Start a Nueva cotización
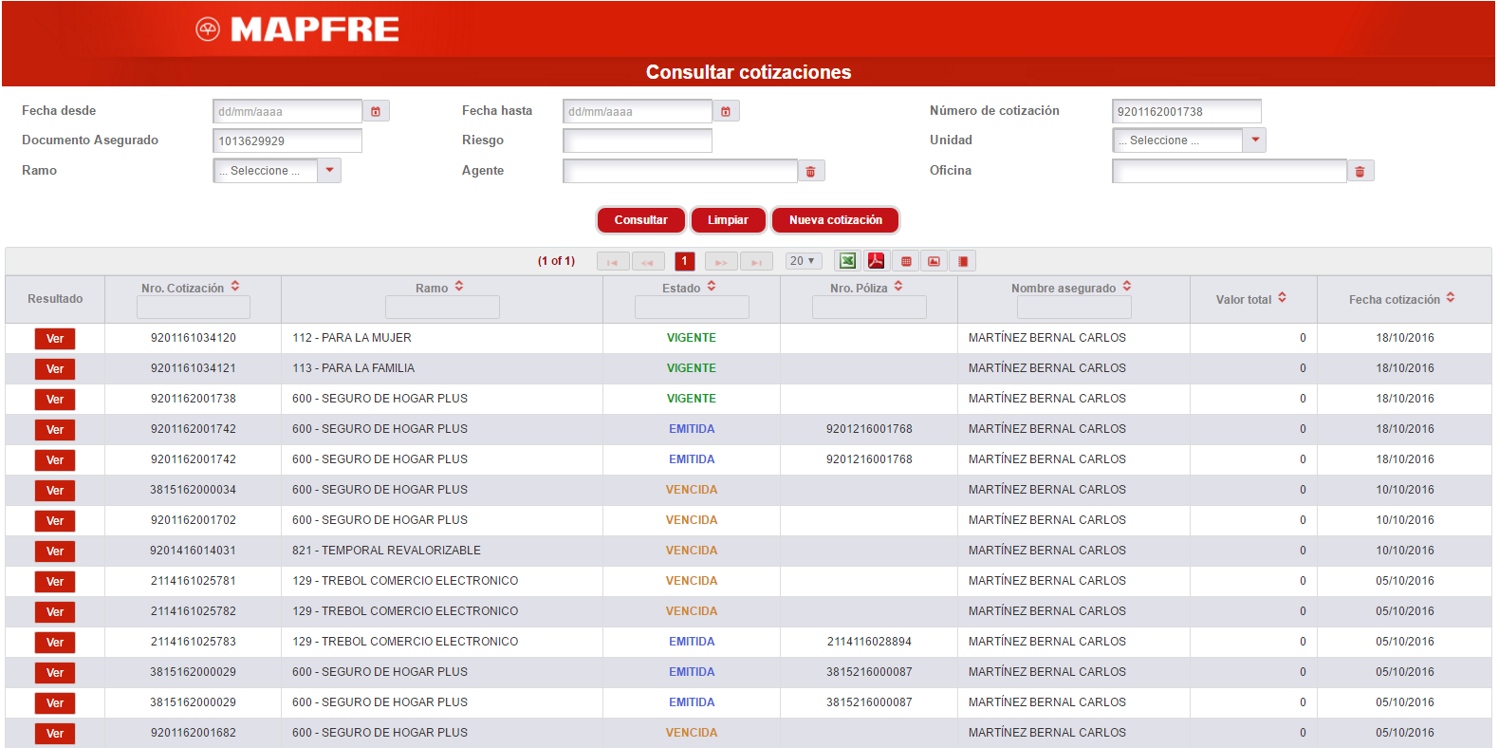The width and height of the screenshot is (1499, 748). point(836,220)
